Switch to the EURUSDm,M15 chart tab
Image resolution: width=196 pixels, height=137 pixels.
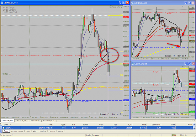pos(49,121)
